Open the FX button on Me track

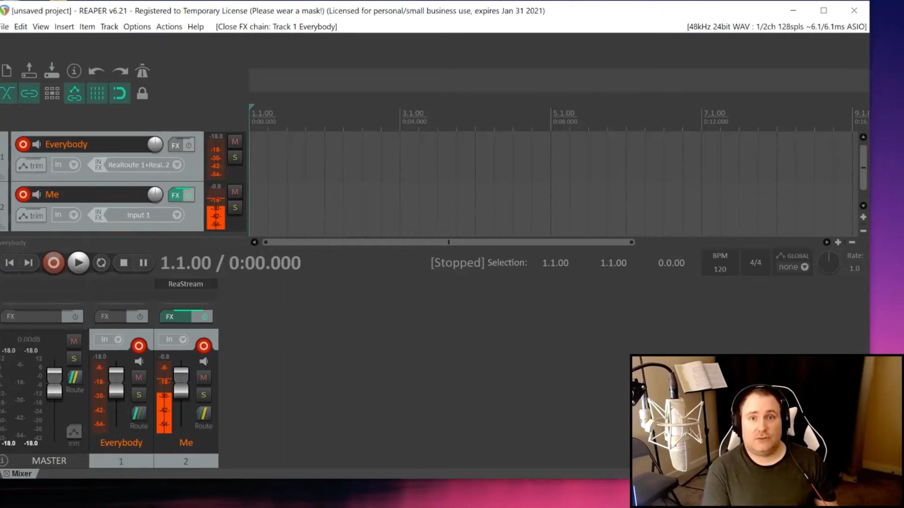tap(175, 195)
